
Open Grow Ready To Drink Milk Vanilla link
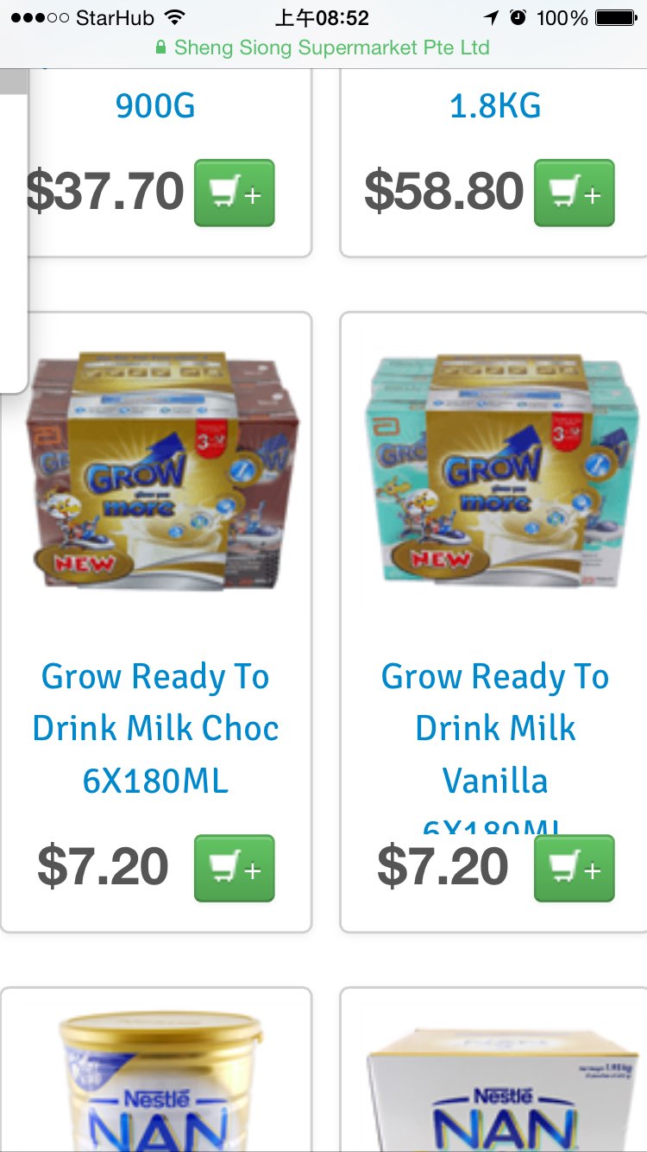pyautogui.click(x=495, y=743)
